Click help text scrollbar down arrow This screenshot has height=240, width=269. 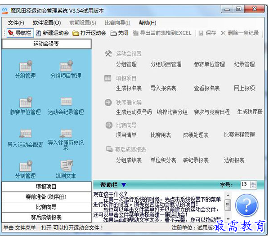coord(228,219)
